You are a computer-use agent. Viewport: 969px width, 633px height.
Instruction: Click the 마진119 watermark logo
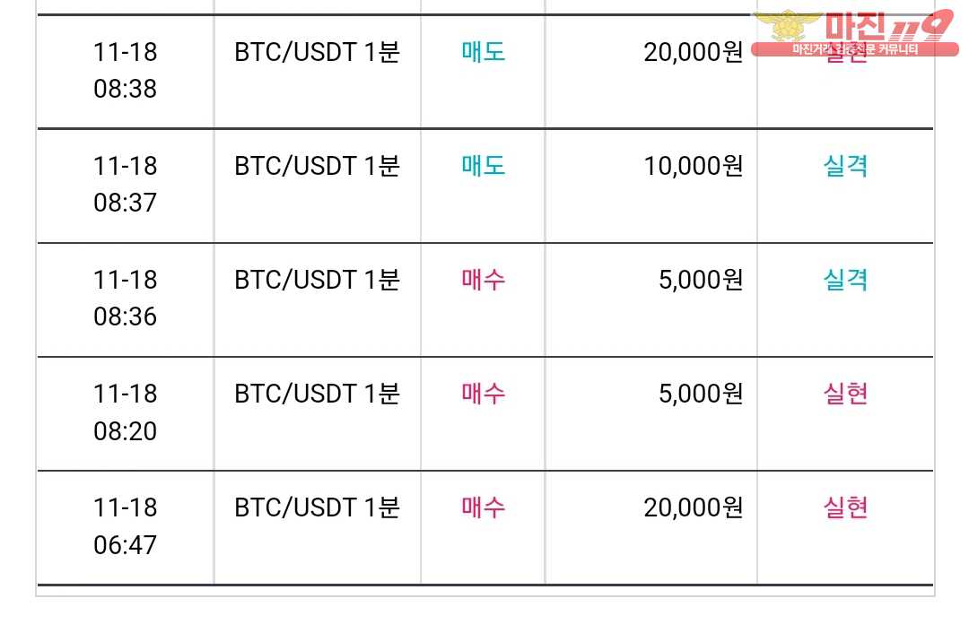tap(855, 33)
